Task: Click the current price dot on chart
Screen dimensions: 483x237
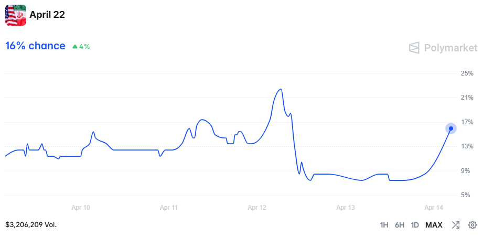Action: 451,128
